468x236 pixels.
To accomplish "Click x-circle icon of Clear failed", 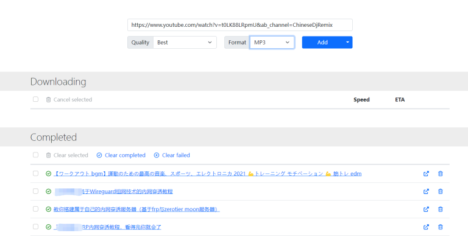I will [x=157, y=155].
